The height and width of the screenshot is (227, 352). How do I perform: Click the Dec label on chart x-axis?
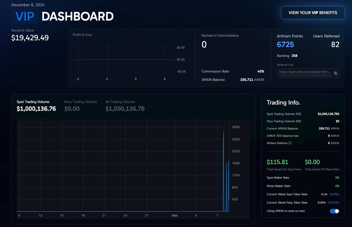(175, 215)
